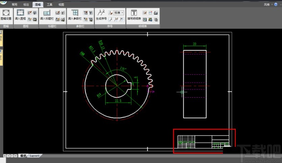Image resolution: width=282 pixels, height=163 pixels.
Task: Click 生成序号 to generate part numbers
Action: [x=101, y=14]
